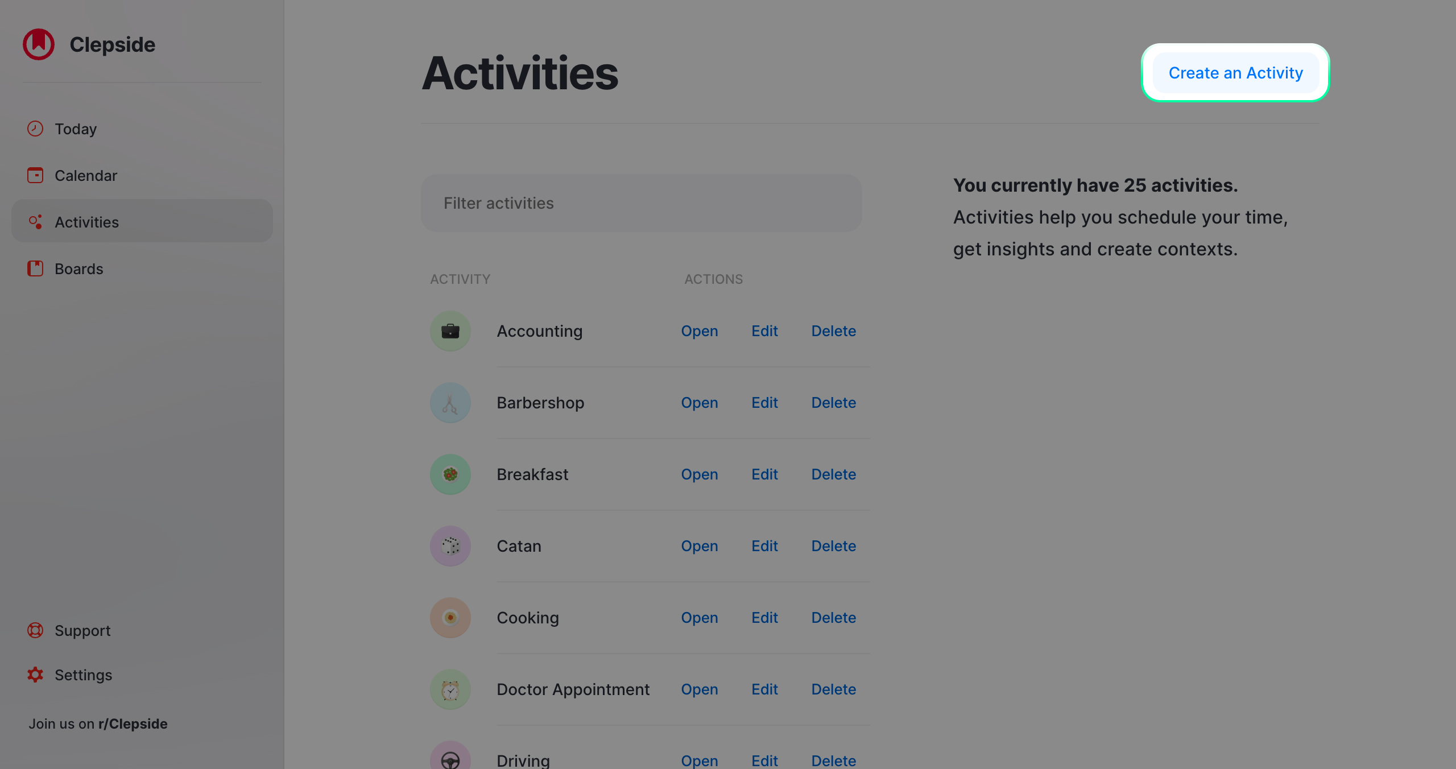Click Create an Activity
The height and width of the screenshot is (769, 1456).
click(1235, 72)
